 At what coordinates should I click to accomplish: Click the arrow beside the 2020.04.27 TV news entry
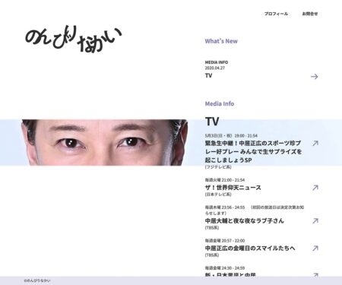[x=315, y=76]
